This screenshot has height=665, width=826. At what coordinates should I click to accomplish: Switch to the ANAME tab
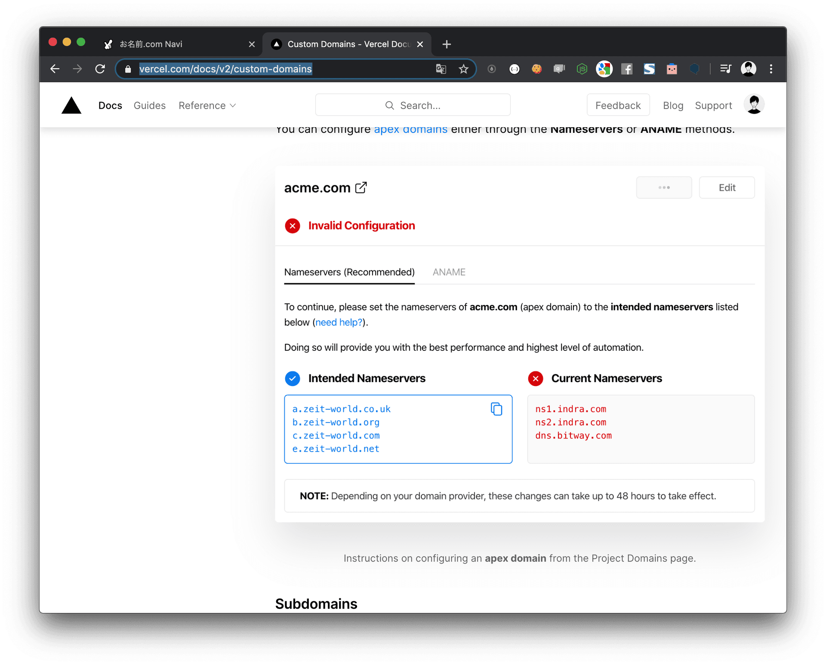tap(450, 272)
